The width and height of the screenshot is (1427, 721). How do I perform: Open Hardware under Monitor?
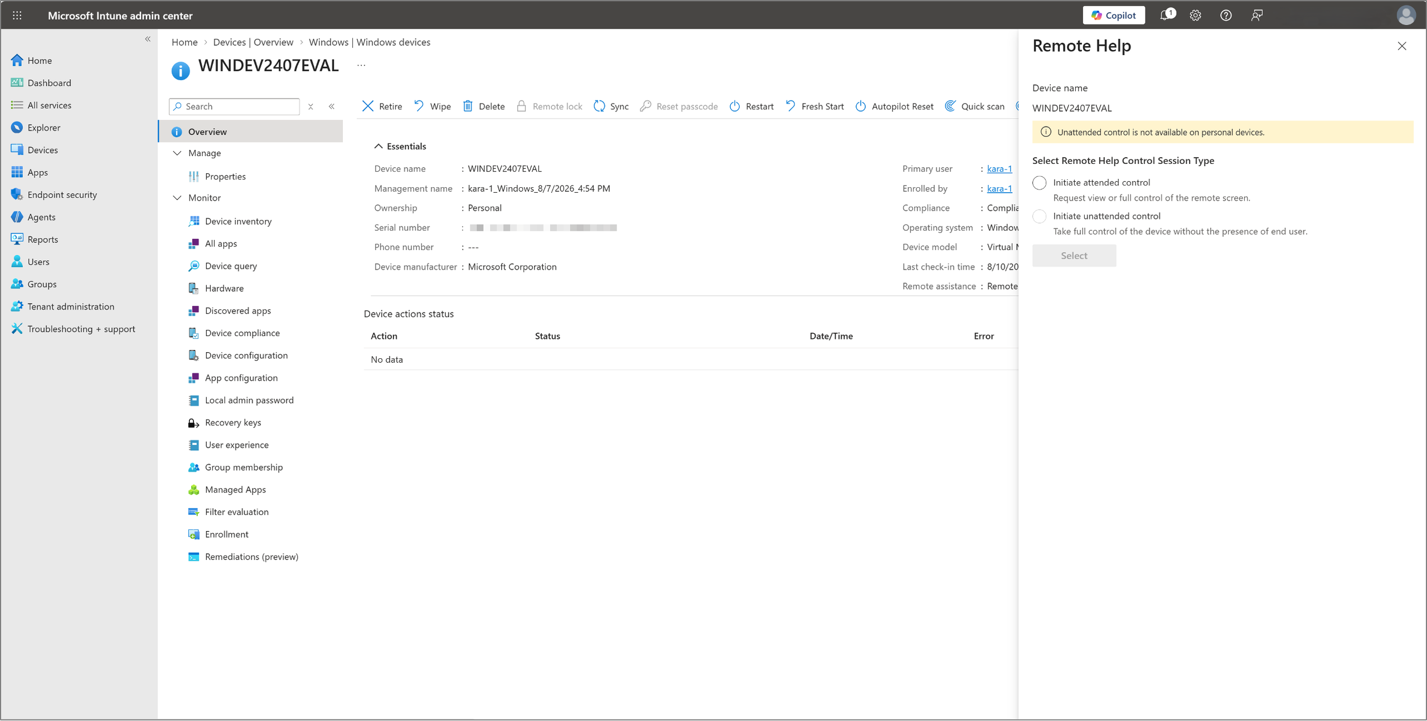point(224,288)
